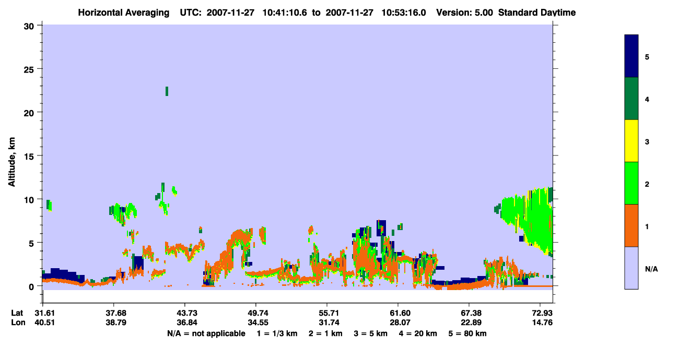
Task: Click the bright green level 2 colorbar segment
Action: click(631, 183)
